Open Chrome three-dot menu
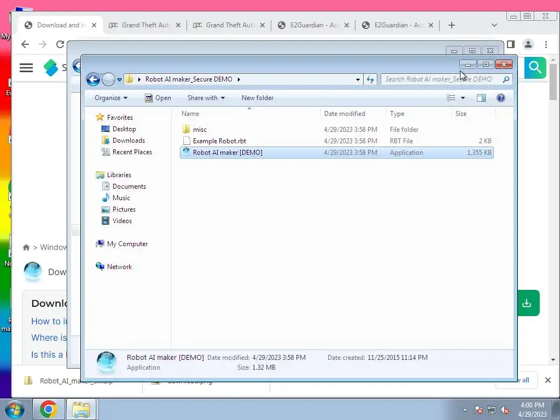The image size is (560, 420). point(546,44)
